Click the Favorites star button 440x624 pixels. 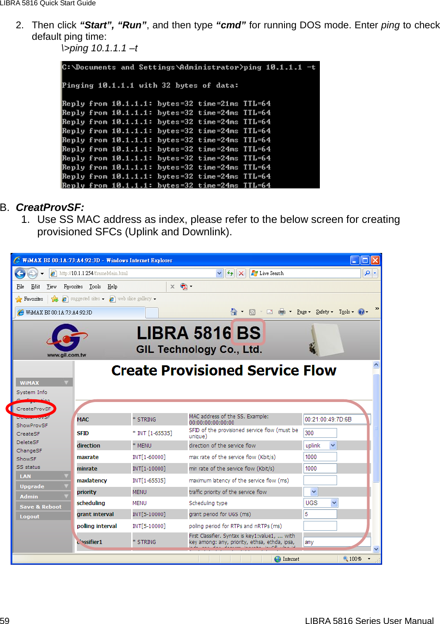coord(29,299)
